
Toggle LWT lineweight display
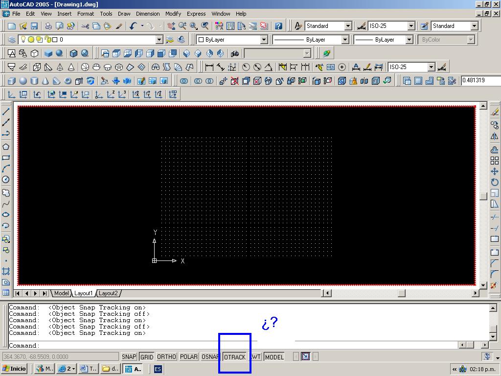coord(255,356)
